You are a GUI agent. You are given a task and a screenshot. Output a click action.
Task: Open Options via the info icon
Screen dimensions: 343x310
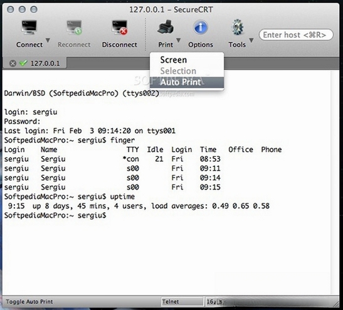click(201, 27)
